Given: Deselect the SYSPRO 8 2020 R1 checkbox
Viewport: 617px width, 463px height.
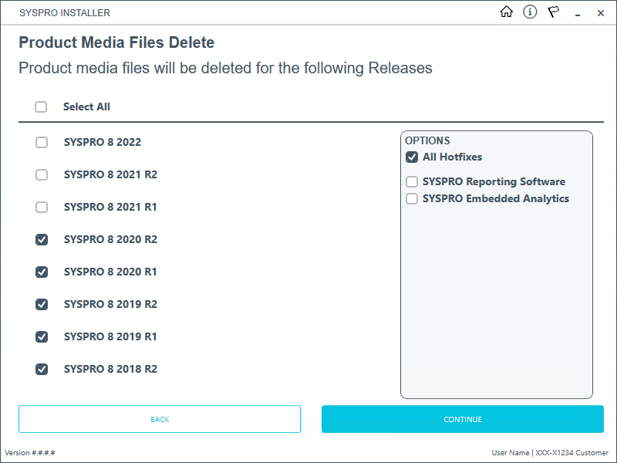Looking at the screenshot, I should 42,272.
